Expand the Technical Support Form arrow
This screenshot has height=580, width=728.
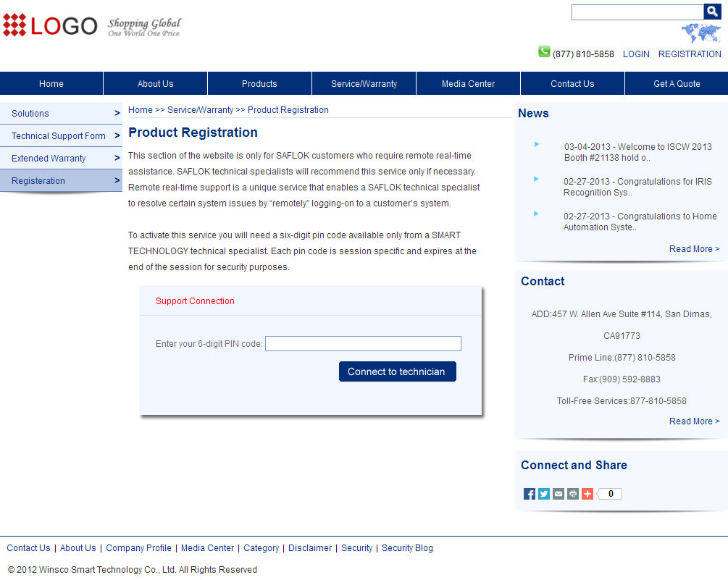(117, 135)
